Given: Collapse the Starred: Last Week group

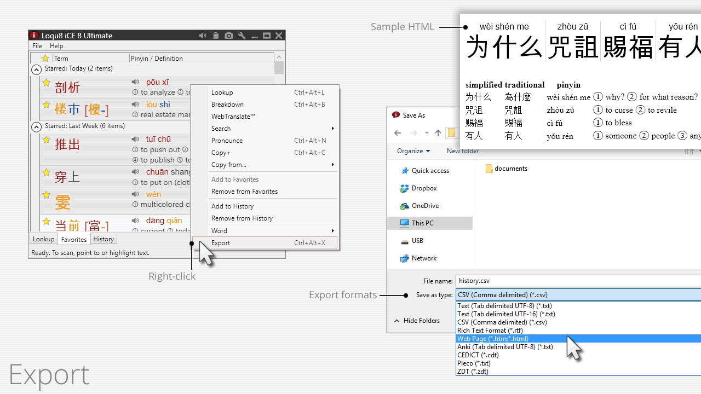Looking at the screenshot, I should pos(36,127).
